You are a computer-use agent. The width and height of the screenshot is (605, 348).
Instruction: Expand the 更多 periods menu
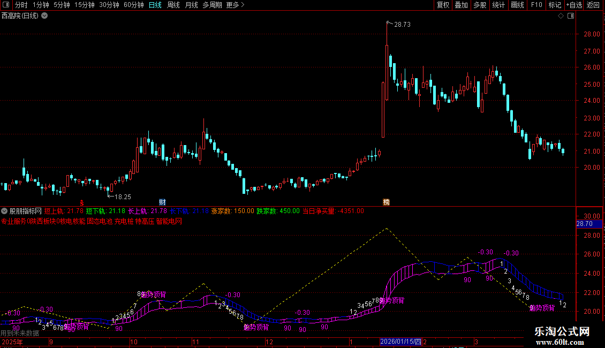[x=235, y=5]
